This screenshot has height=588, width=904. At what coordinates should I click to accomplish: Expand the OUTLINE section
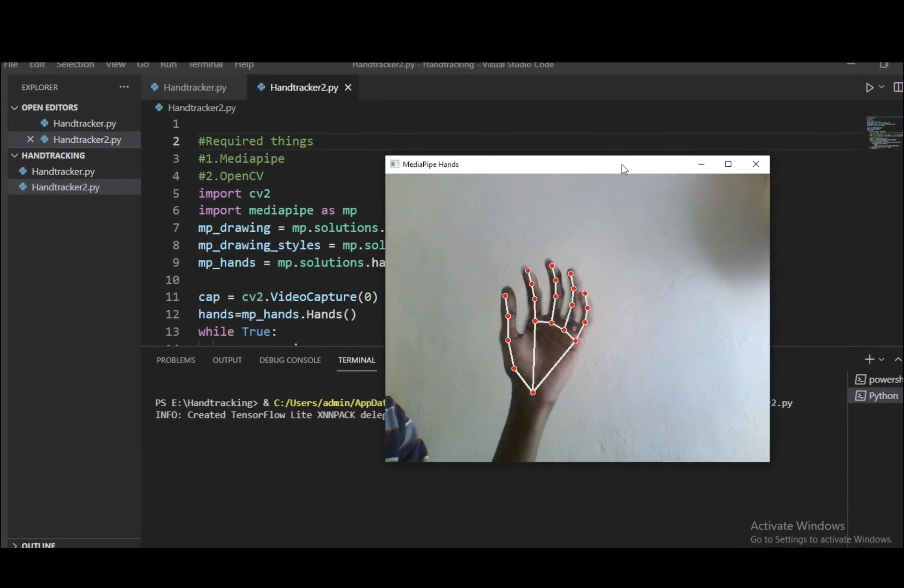(38, 545)
